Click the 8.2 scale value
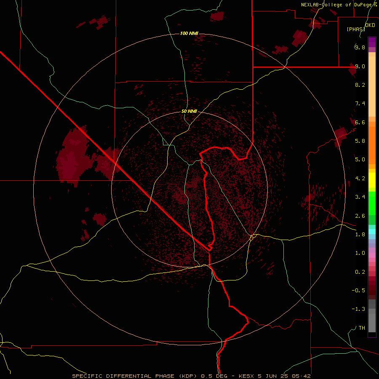 click(x=360, y=85)
